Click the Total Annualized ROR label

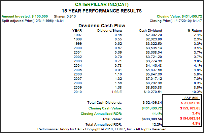pos(104,125)
